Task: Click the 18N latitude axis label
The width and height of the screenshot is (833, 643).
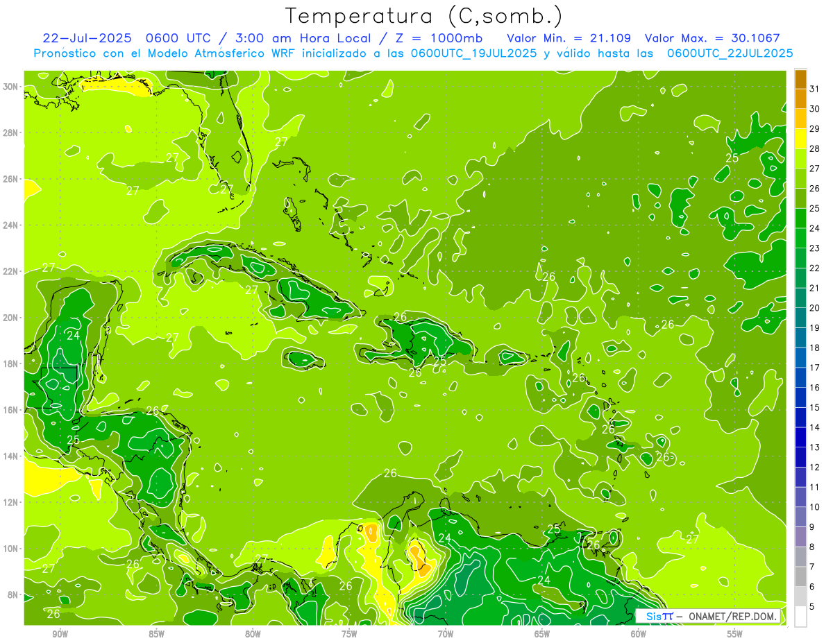Action: pyautogui.click(x=12, y=363)
